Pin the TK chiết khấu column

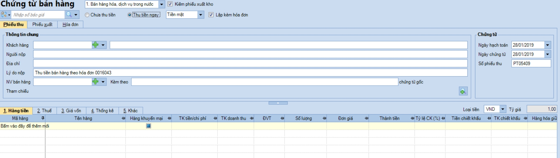[x=525, y=118]
